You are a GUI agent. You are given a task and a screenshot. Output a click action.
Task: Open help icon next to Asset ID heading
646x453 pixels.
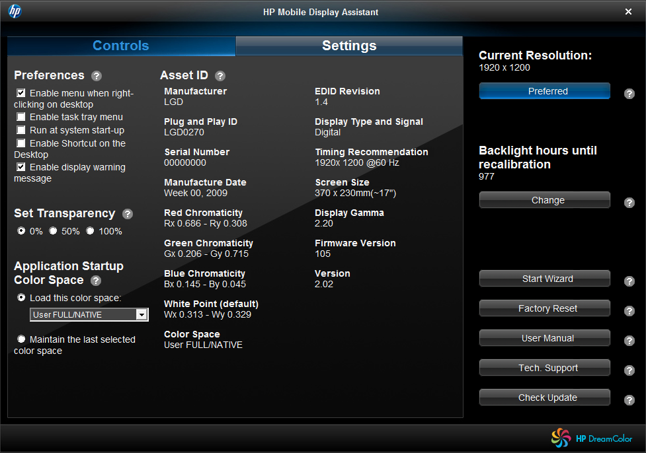[220, 76]
